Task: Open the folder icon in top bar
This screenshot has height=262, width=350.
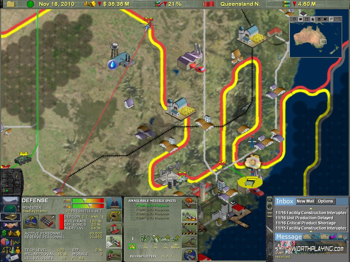Action: pos(11,4)
